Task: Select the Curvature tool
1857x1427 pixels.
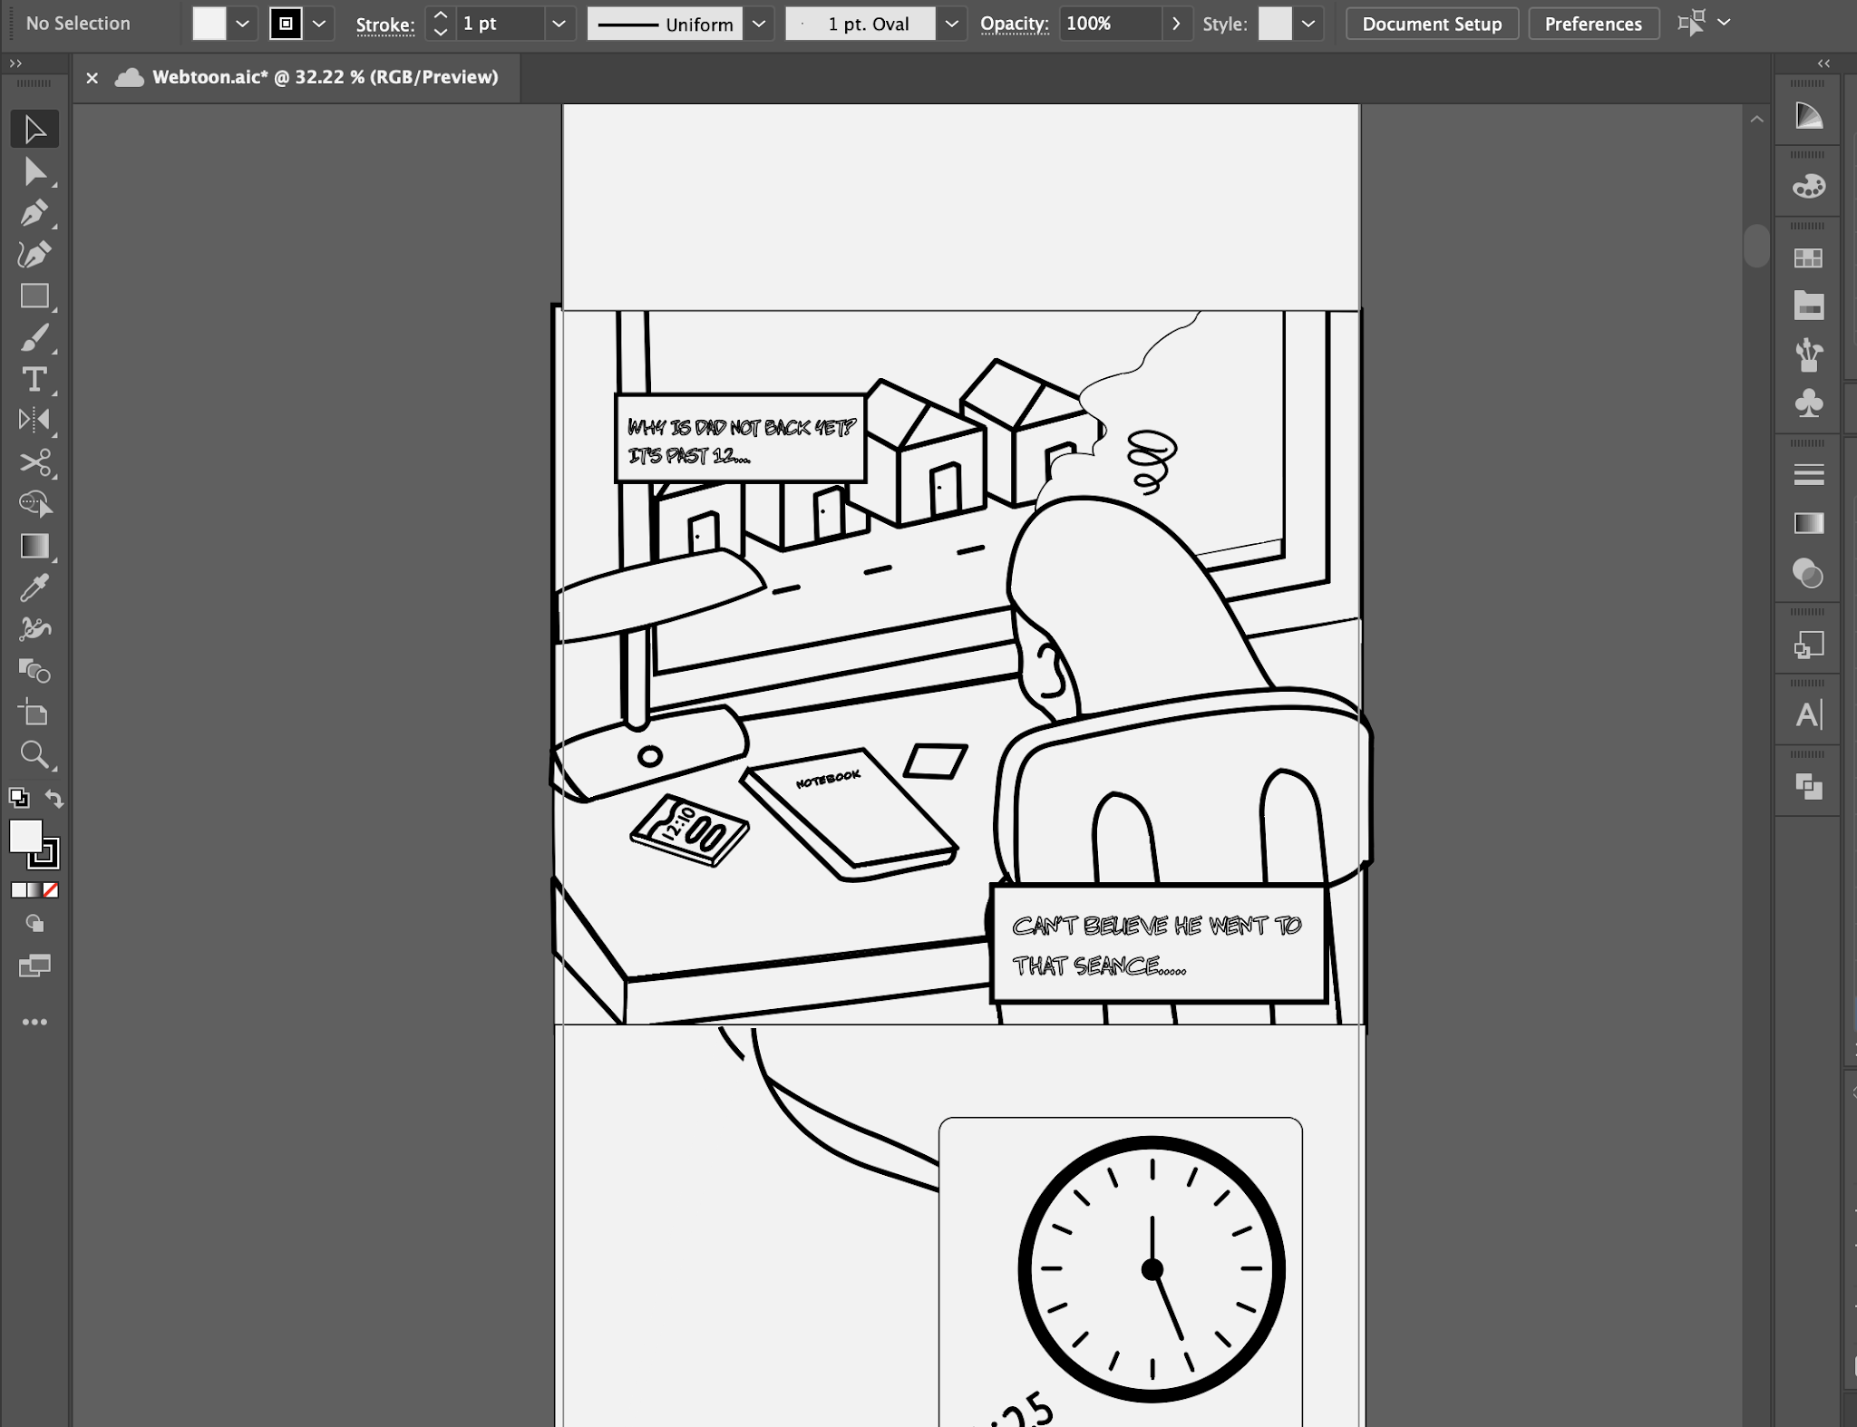Action: [34, 255]
